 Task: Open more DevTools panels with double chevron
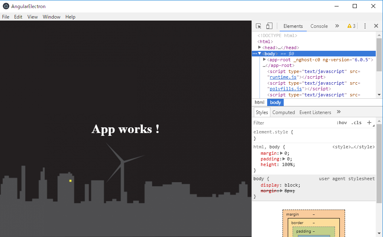(337, 26)
